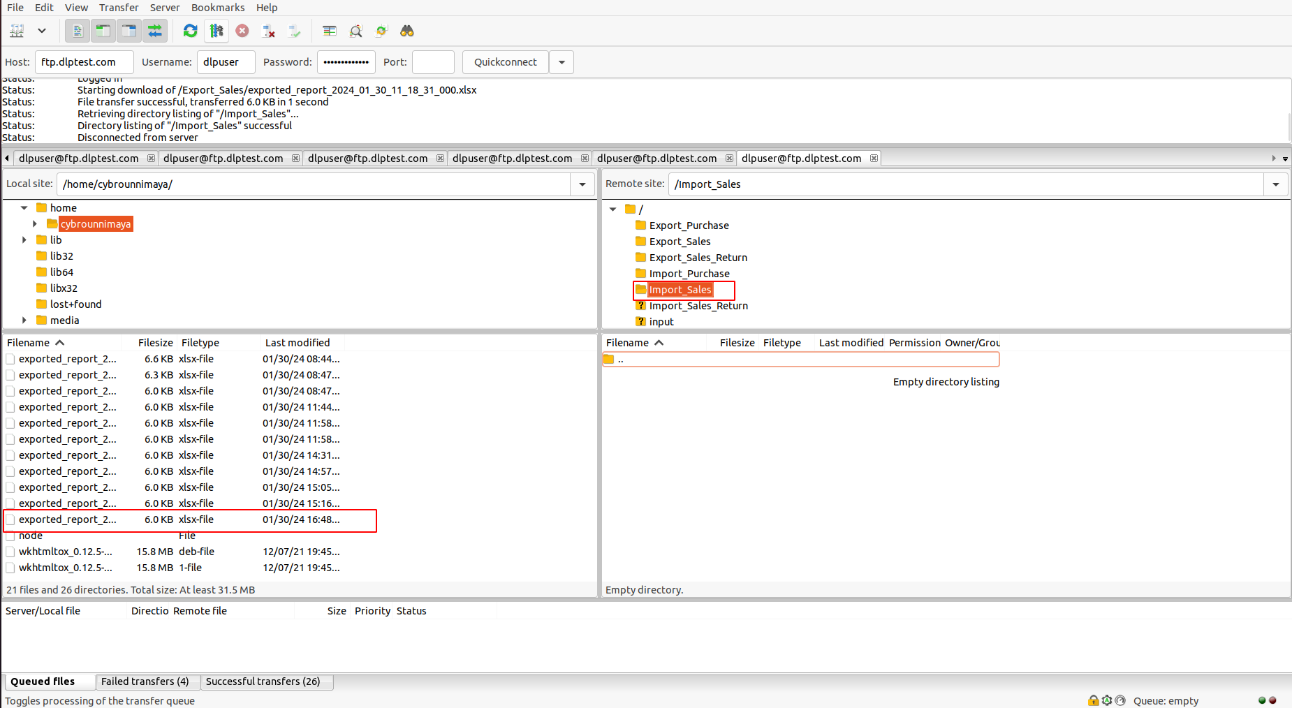Toggle processing of the transfer queue
The height and width of the screenshot is (708, 1292).
point(216,31)
